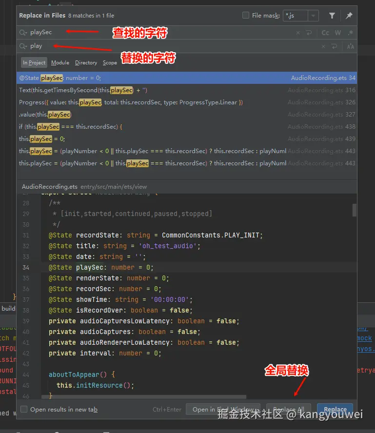This screenshot has width=375, height=433.
Task: Toggle Regex option in search field
Action: 351,33
